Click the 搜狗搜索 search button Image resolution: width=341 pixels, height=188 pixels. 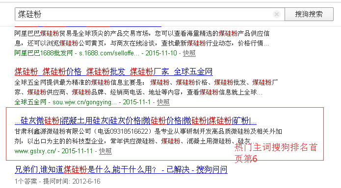tap(309, 14)
